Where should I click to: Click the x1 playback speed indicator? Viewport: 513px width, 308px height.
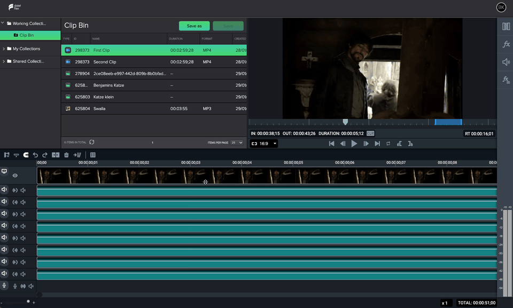point(445,303)
